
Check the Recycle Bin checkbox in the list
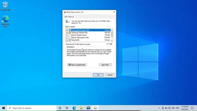coord(67,40)
